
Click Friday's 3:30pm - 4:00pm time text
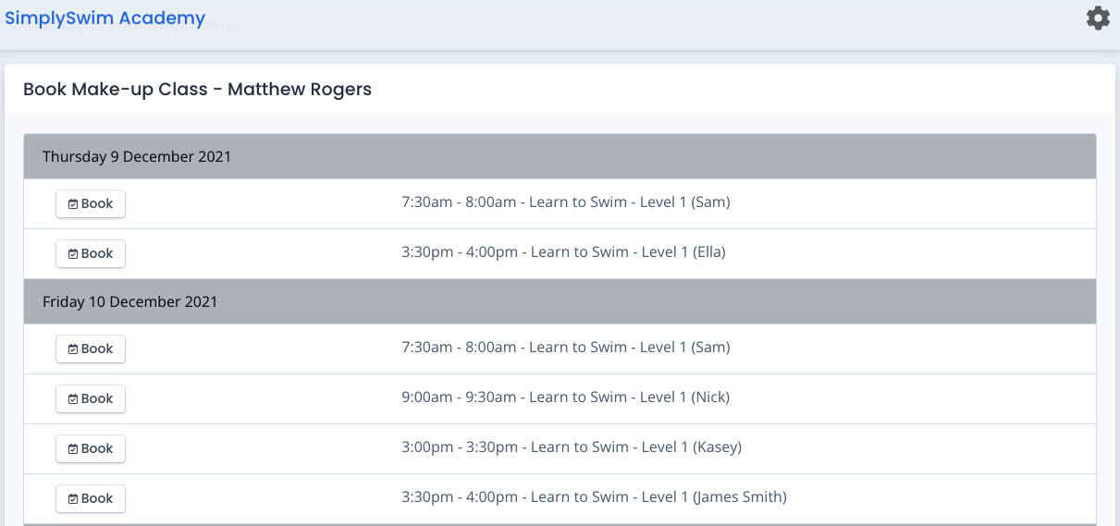(460, 496)
